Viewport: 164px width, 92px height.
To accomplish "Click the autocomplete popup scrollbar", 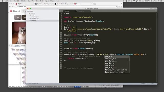I will [129, 59].
